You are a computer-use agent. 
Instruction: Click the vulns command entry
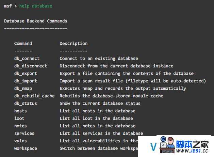coord(20,141)
